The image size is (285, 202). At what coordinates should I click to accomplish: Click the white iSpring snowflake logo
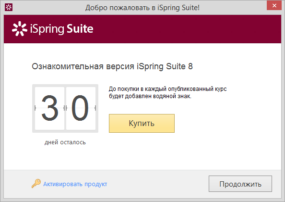click(x=20, y=29)
